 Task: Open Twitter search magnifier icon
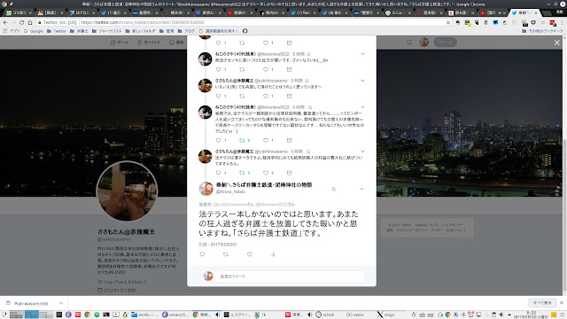(409, 43)
